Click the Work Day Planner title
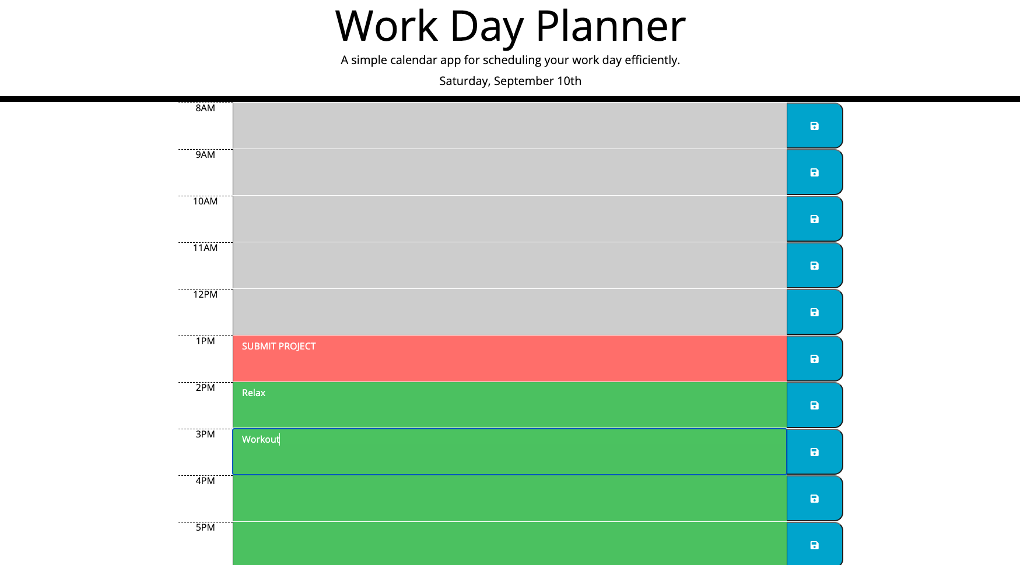 510,26
